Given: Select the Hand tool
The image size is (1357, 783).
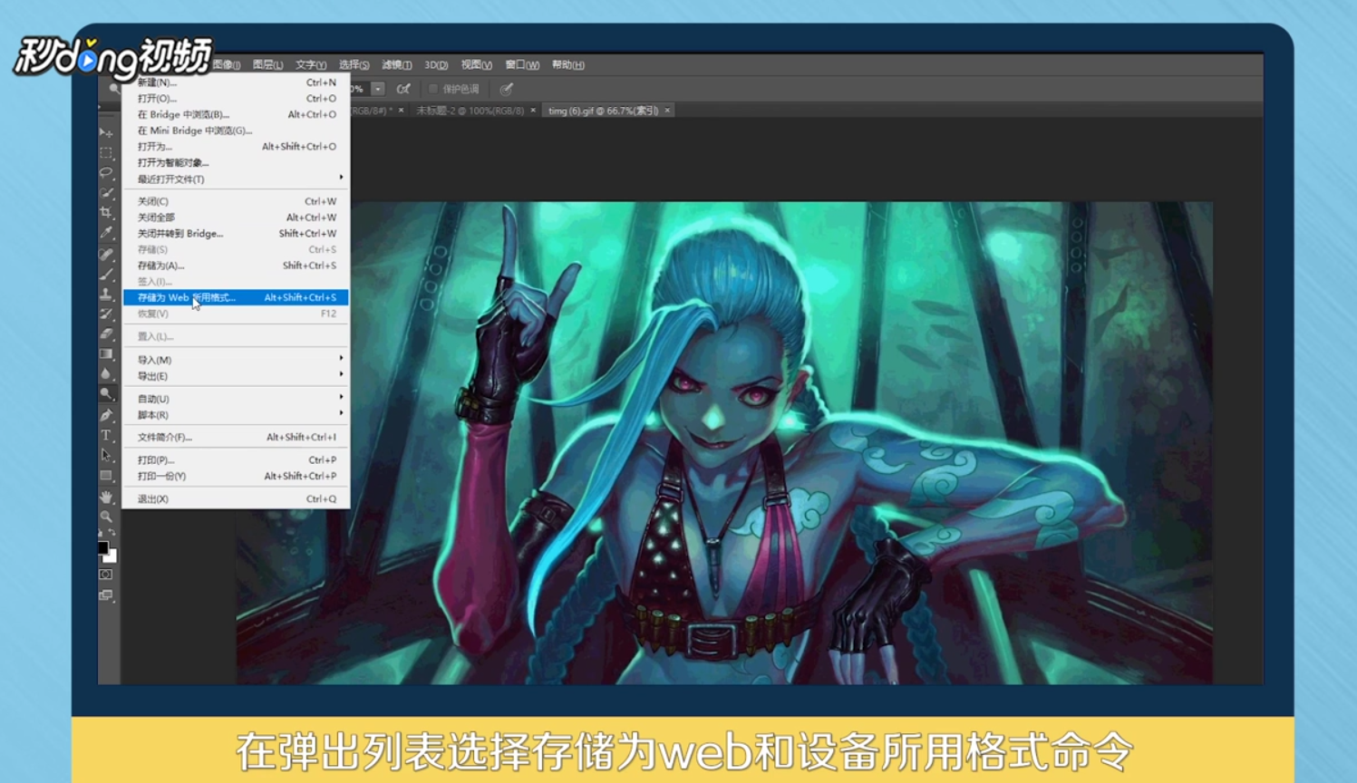Looking at the screenshot, I should (x=106, y=497).
